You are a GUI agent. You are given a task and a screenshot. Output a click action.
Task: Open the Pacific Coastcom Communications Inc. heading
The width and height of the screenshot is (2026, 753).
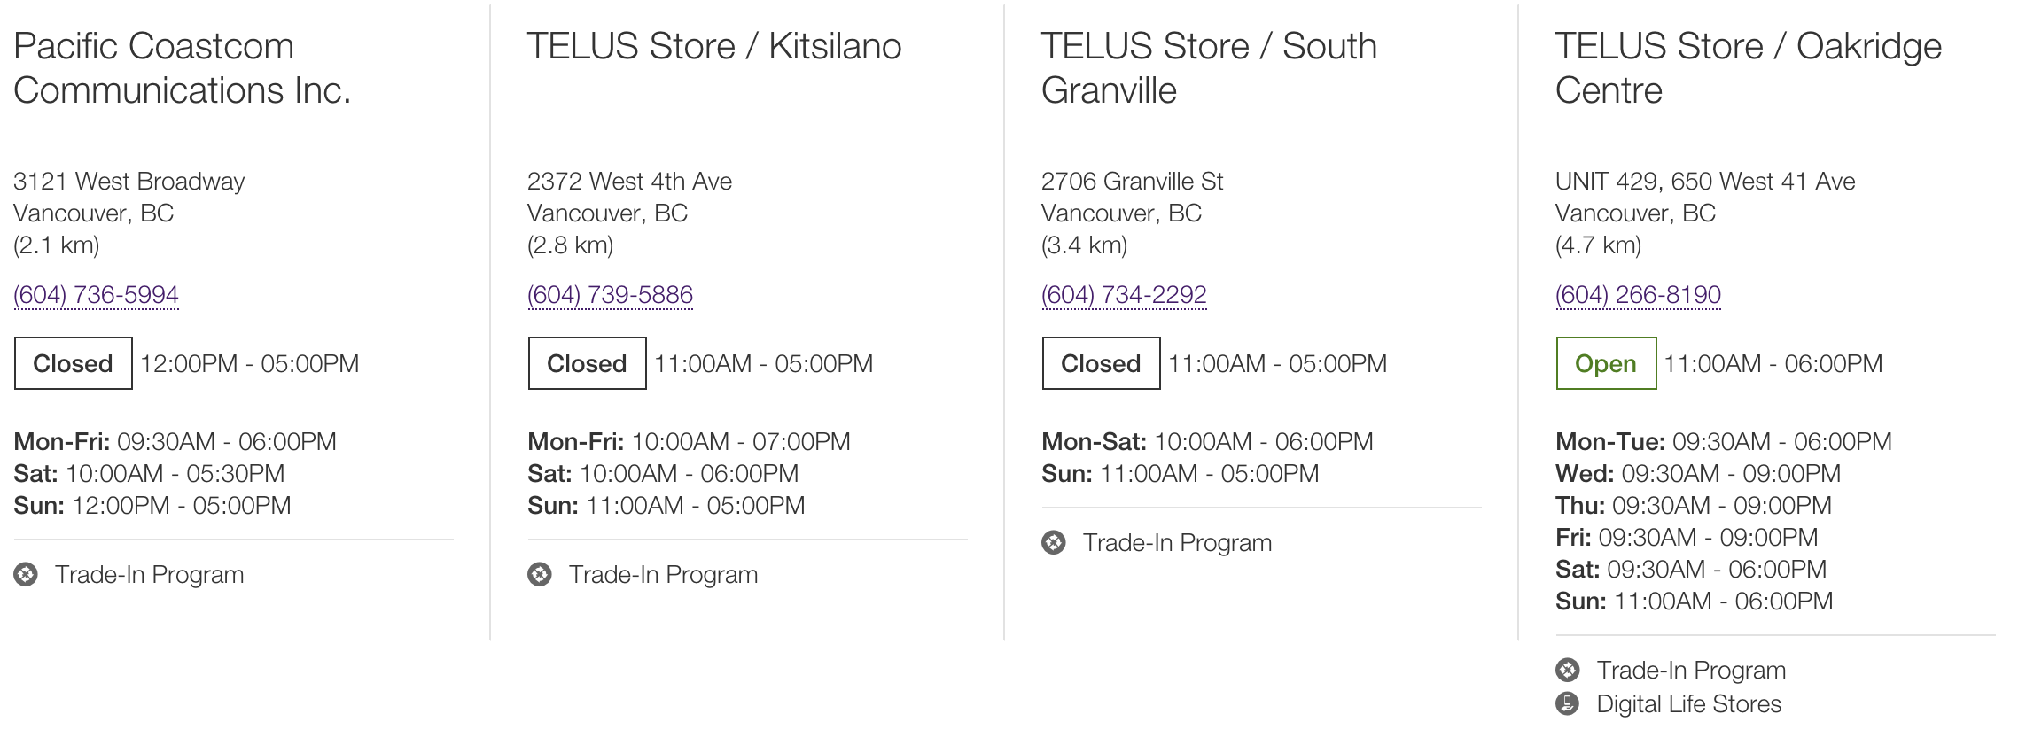click(183, 68)
